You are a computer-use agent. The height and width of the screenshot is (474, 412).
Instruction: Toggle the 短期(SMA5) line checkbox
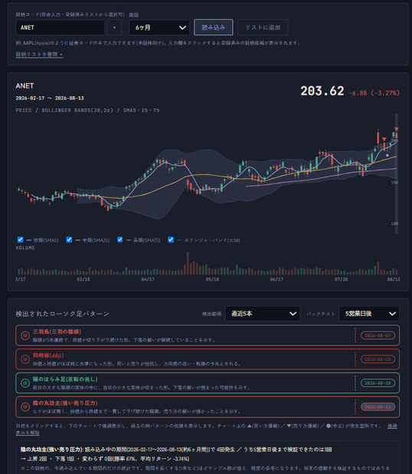[x=20, y=240]
